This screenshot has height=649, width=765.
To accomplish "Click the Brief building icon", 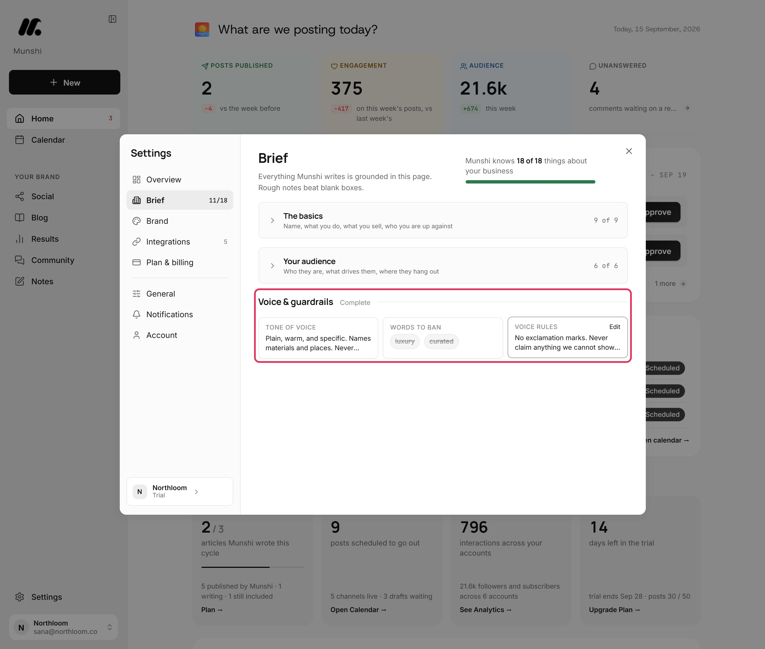I will coord(137,200).
